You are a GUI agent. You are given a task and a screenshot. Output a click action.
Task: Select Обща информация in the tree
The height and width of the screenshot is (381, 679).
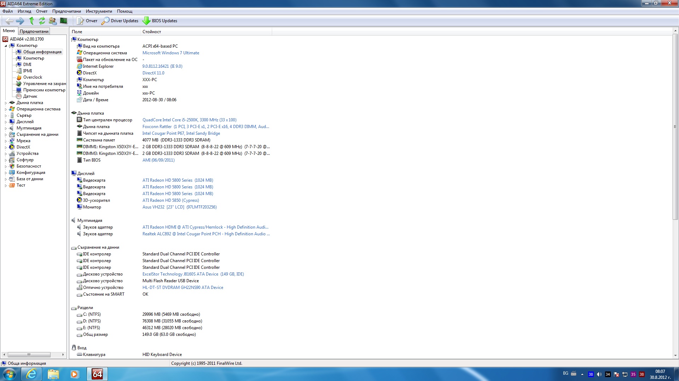[42, 52]
